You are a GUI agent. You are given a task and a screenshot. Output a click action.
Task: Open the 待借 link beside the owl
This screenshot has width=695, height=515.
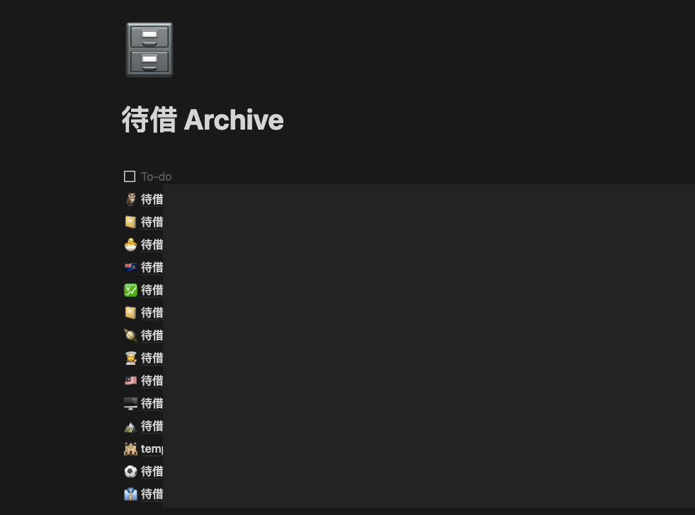(152, 200)
